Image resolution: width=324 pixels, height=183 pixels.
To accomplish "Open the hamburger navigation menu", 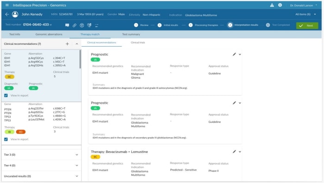I will click(x=7, y=5).
